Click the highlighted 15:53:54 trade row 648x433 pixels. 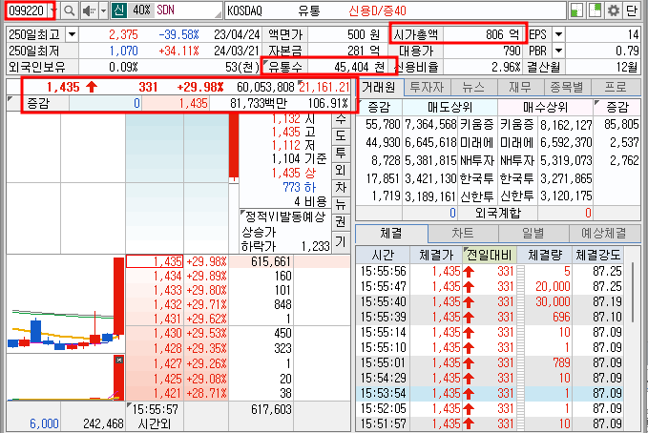(491, 393)
